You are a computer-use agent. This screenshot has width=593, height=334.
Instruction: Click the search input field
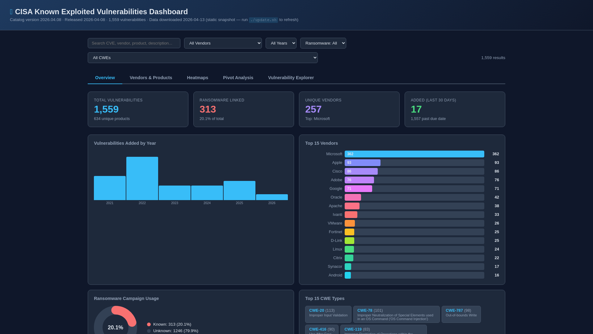[134, 43]
